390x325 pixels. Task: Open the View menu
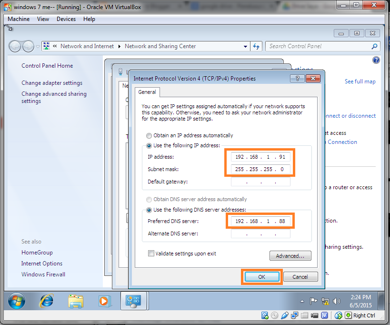tap(43, 19)
